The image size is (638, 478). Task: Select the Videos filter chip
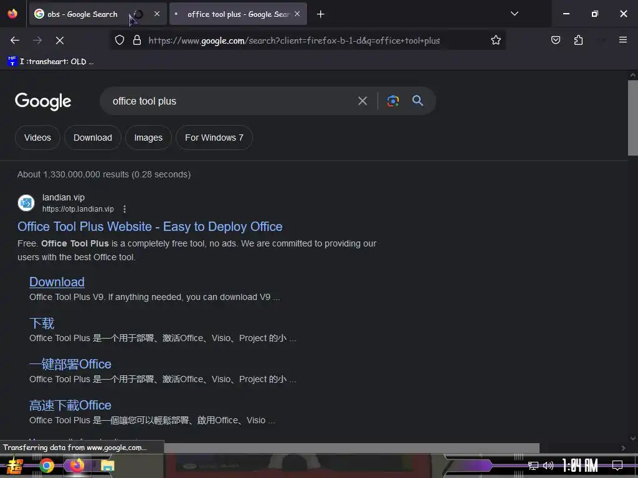point(37,138)
